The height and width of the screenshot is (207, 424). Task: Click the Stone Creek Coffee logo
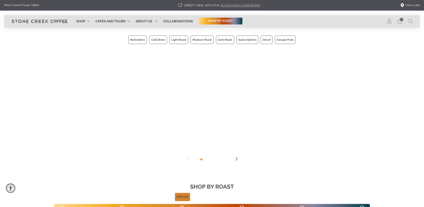click(40, 21)
